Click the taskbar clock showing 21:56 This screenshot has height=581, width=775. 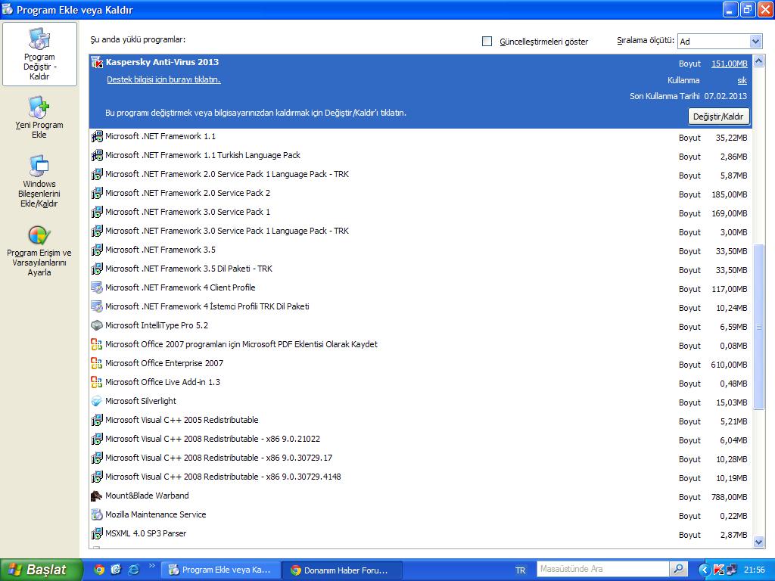755,570
